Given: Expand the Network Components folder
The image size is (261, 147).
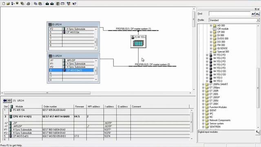Looking at the screenshot, I should tap(203, 120).
